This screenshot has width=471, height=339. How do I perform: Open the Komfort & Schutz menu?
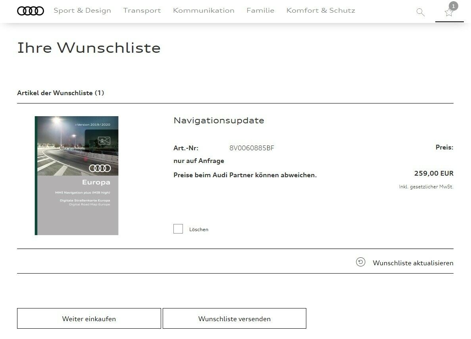321,11
